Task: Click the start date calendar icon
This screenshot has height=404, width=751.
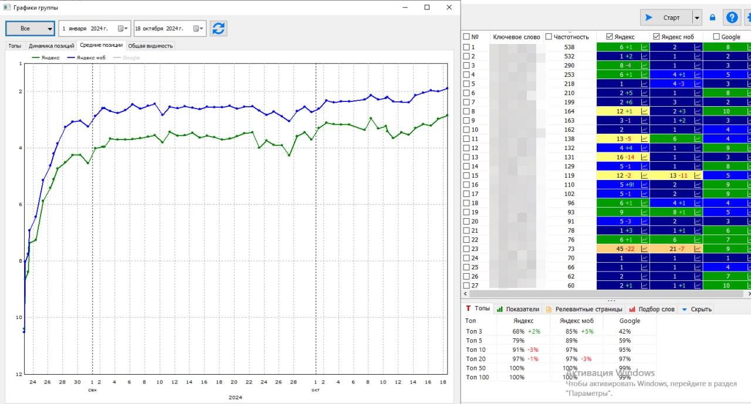Action: pyautogui.click(x=121, y=29)
